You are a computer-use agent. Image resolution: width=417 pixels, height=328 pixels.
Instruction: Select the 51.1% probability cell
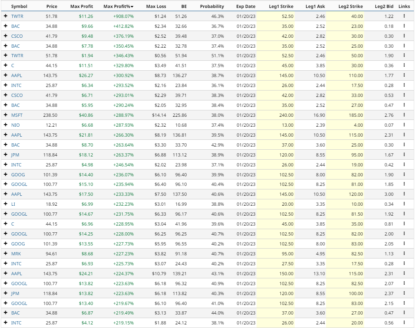click(x=218, y=56)
